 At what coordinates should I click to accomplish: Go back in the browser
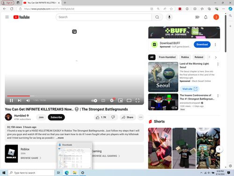click(5, 9)
